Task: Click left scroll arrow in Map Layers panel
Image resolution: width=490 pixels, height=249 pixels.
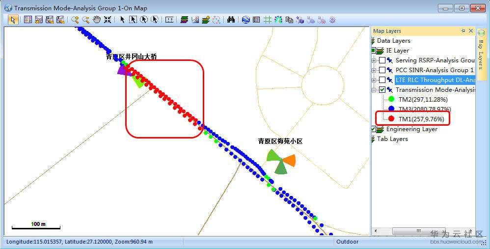Action: tap(375, 231)
